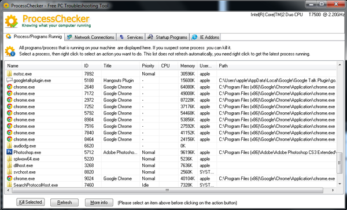Select the SearchProtocolHost.exe process name
Screen dimensions: 347x210
click(x=36, y=185)
